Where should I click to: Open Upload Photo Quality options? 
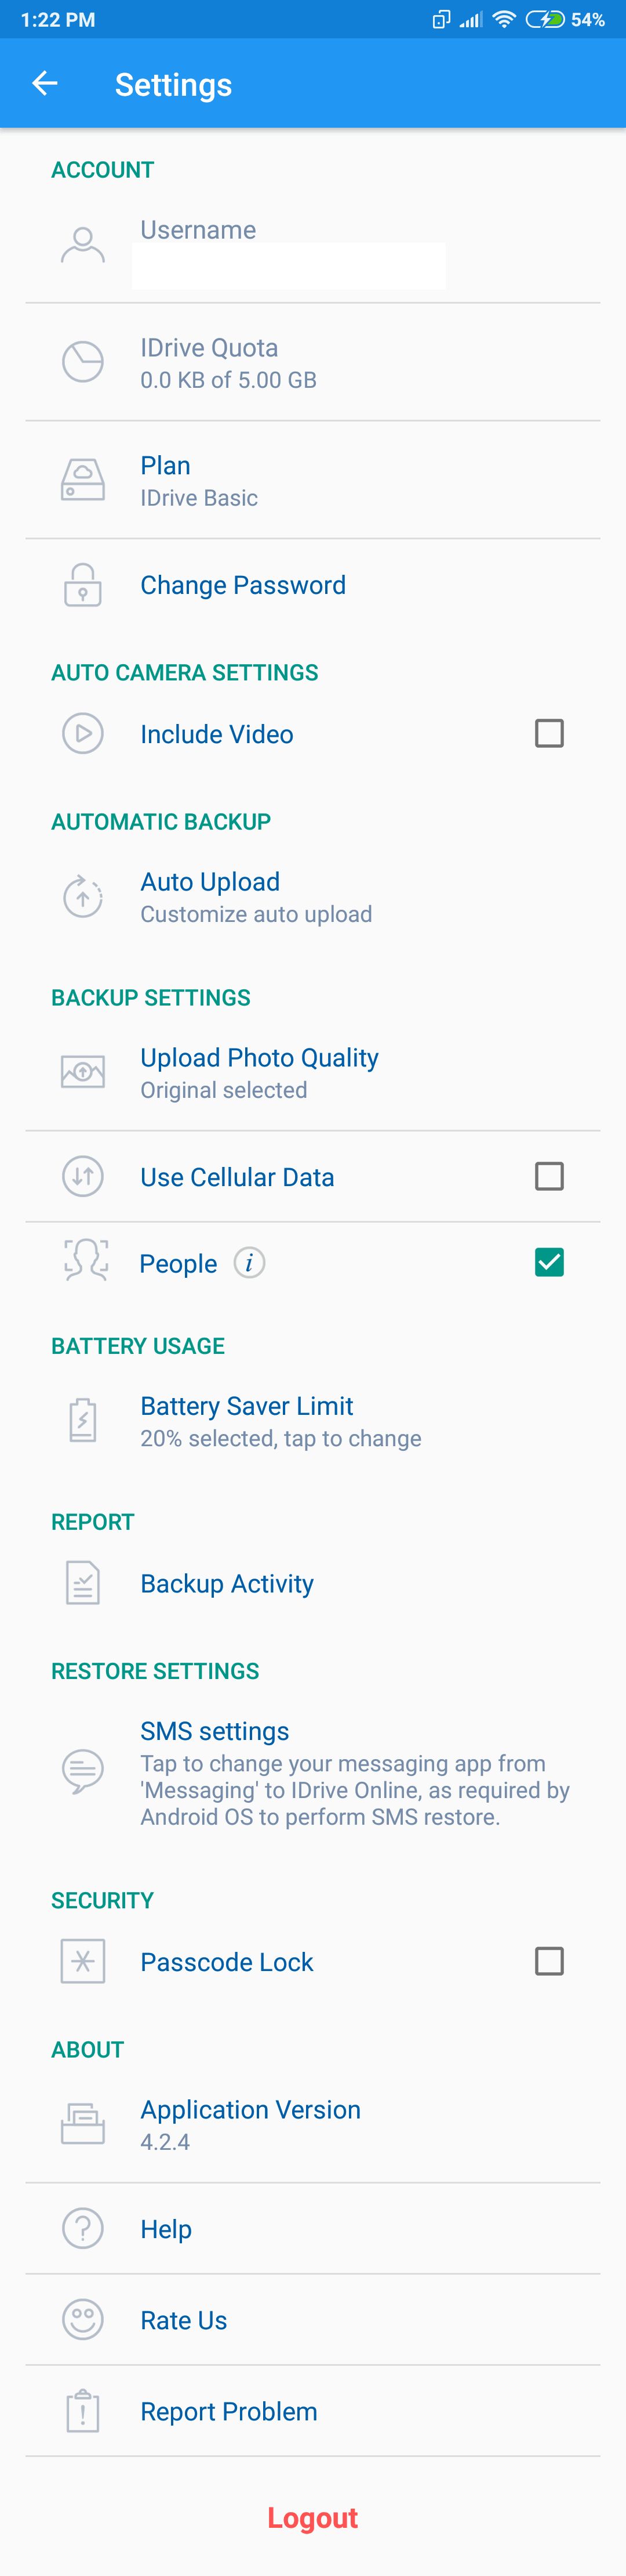tap(312, 1073)
